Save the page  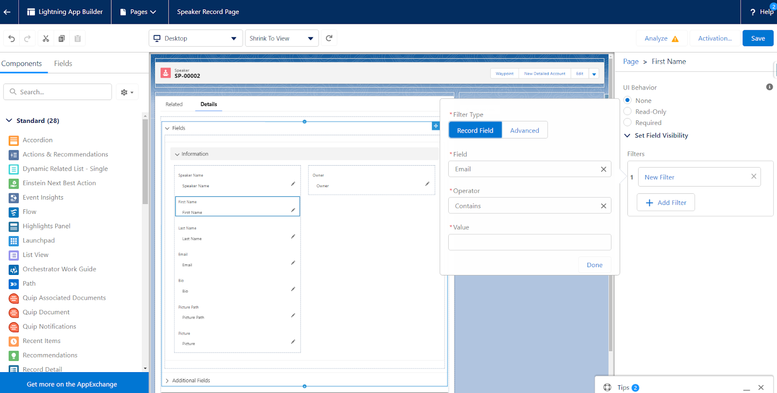[758, 38]
